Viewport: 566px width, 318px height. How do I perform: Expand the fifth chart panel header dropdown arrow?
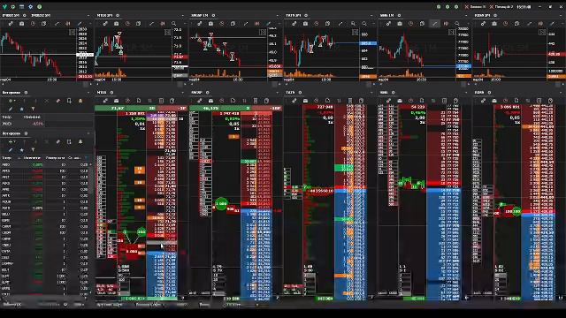point(466,16)
